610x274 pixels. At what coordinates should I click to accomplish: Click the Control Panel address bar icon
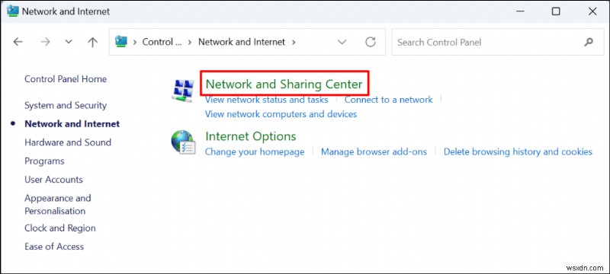tap(121, 42)
